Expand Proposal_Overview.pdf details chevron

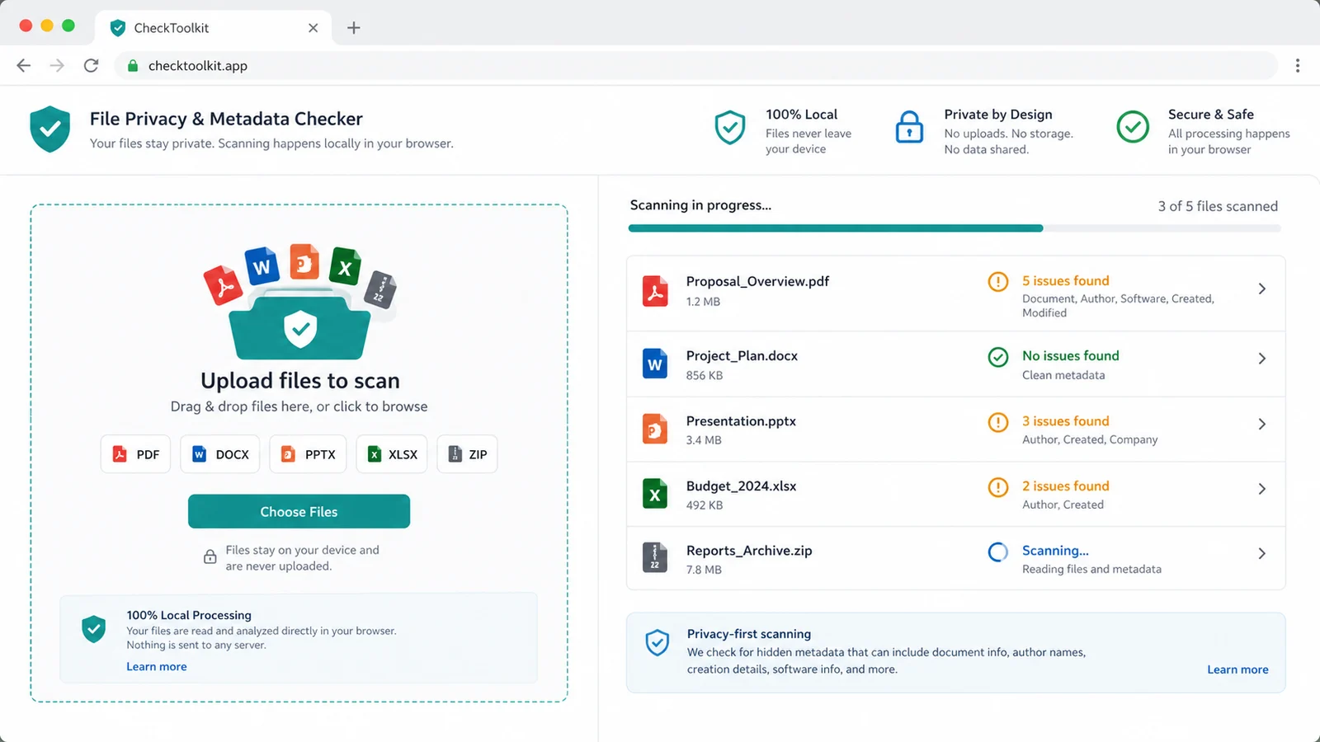click(1262, 289)
